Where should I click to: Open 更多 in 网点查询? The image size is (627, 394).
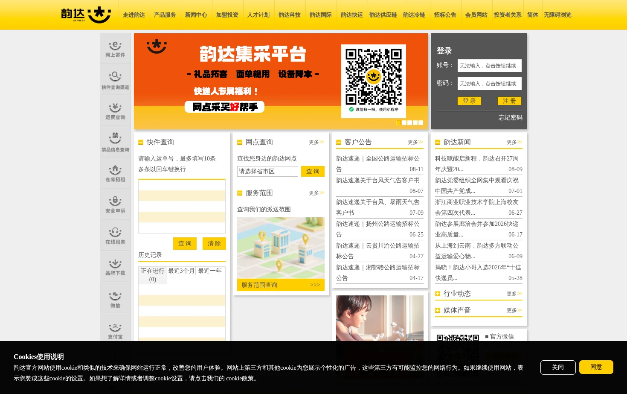316,142
